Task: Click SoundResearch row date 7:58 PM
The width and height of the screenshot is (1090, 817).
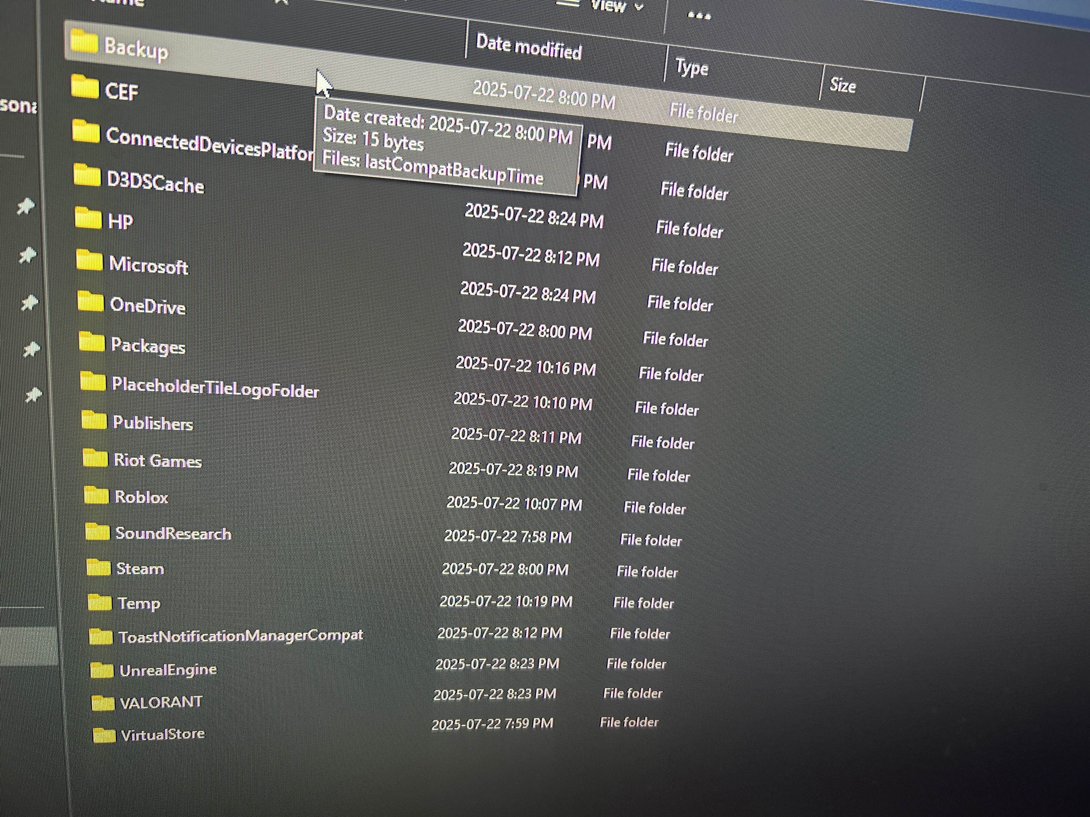Action: pos(508,536)
